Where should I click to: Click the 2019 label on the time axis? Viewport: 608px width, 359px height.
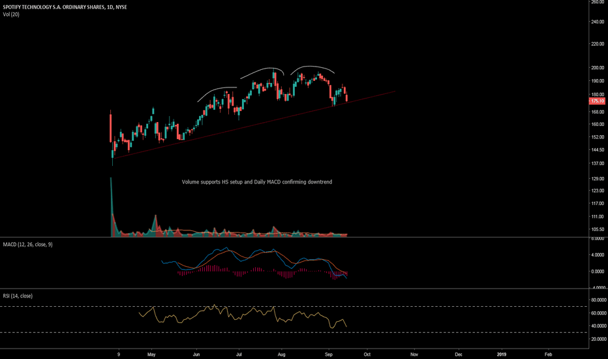pyautogui.click(x=502, y=354)
